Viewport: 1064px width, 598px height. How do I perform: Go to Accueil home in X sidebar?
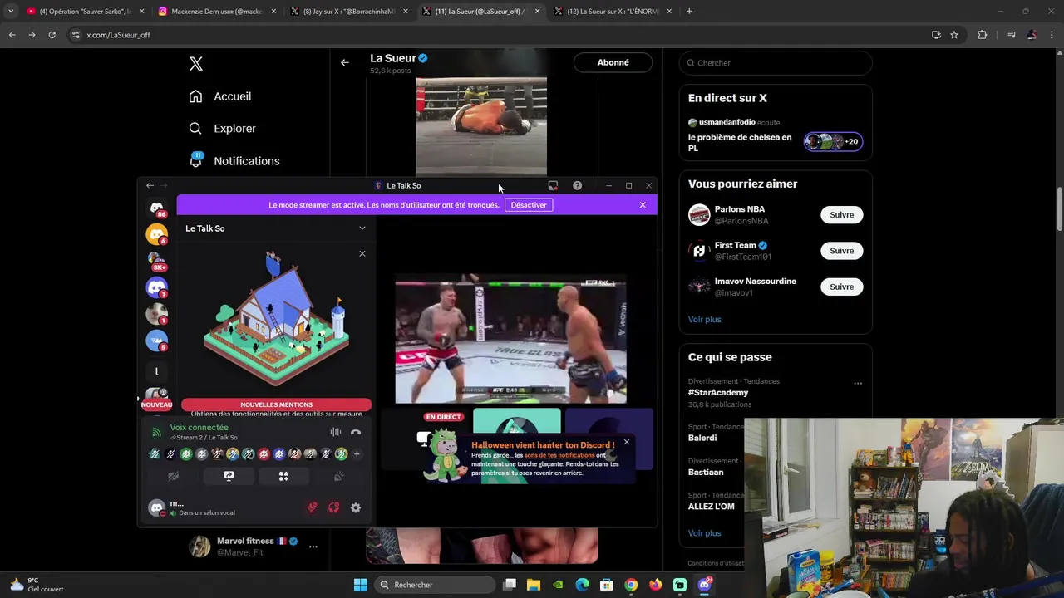point(220,96)
